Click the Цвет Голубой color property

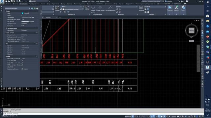pos(21,13)
